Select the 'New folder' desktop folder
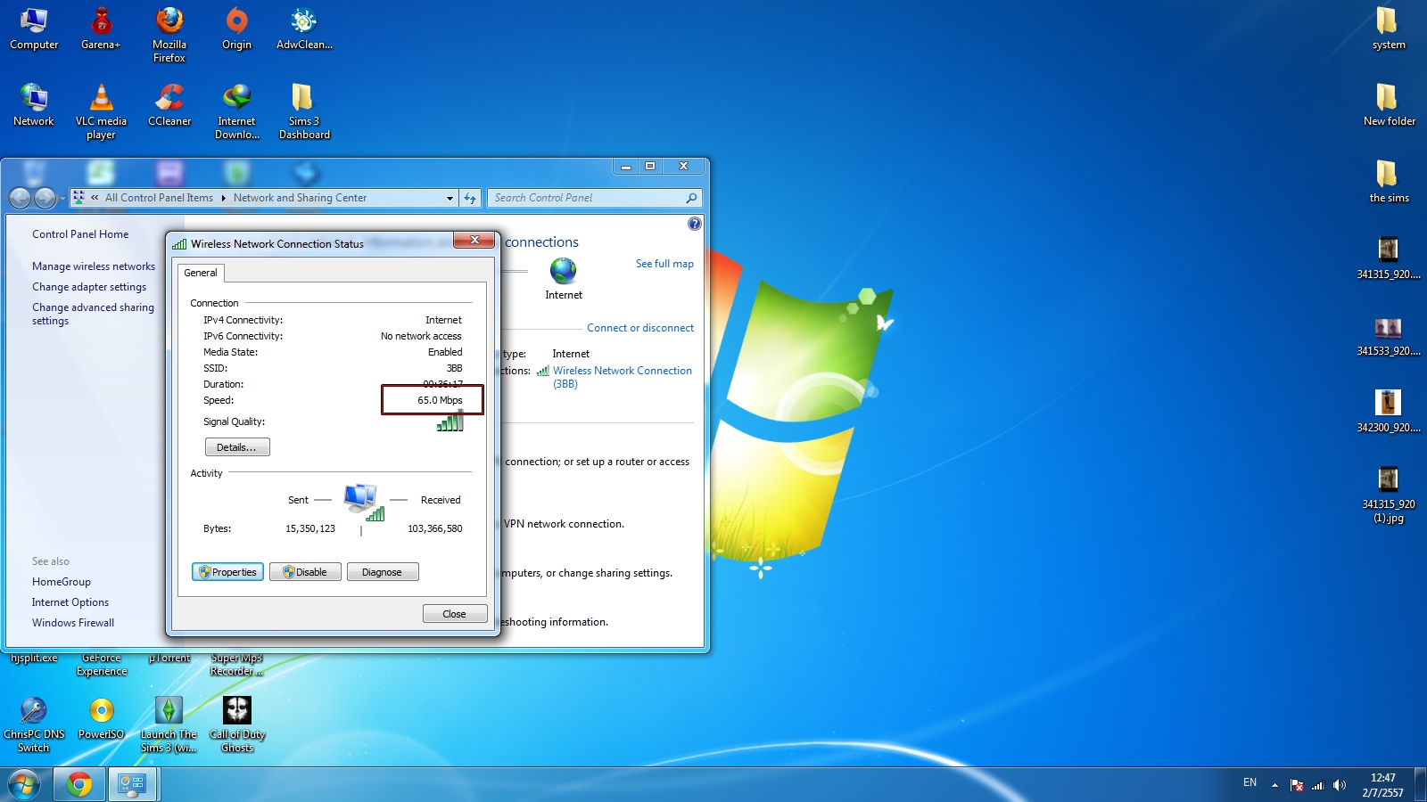 coord(1389,105)
